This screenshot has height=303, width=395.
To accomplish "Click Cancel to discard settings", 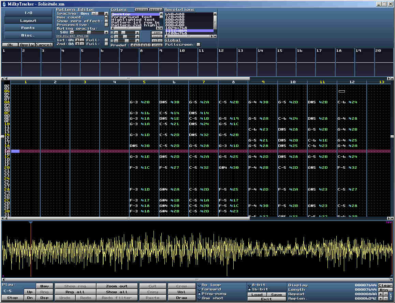I will tap(44, 45).
